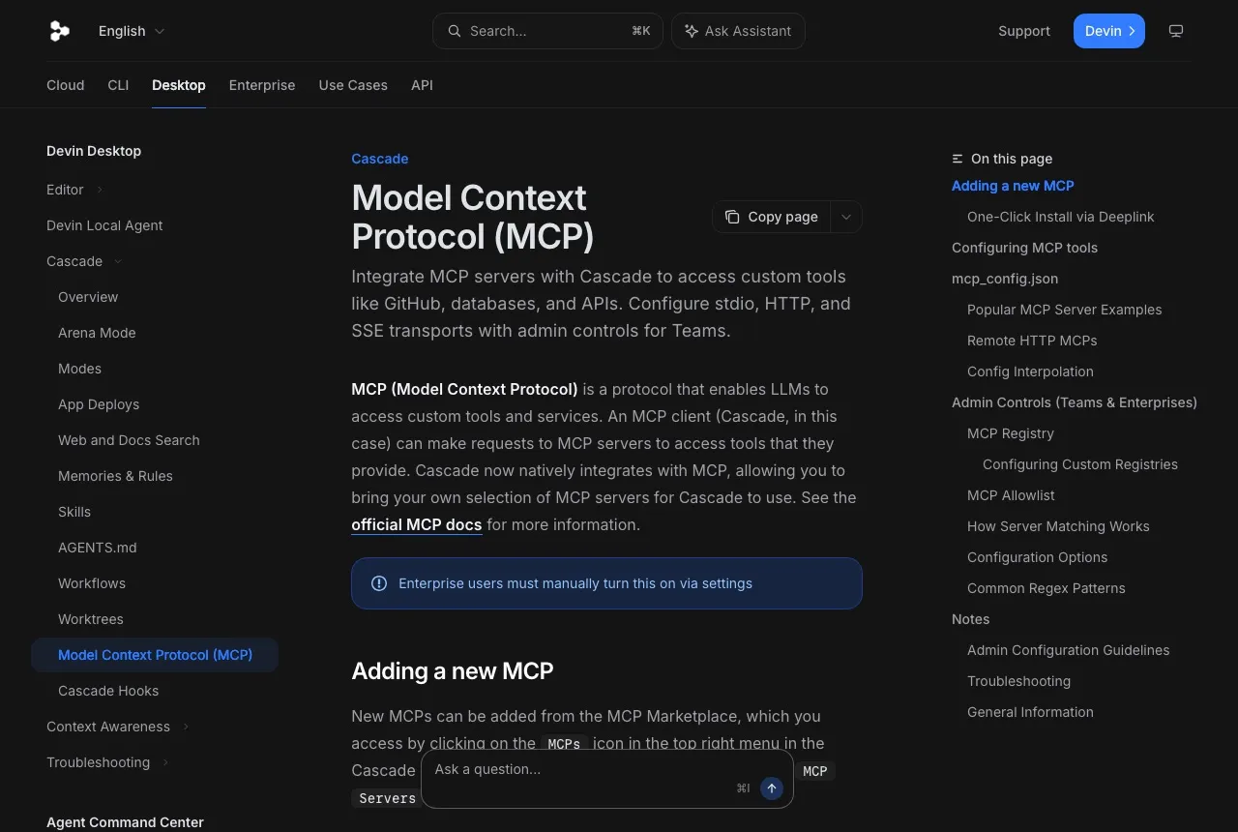Screen dimensions: 1238x832
Task: Click the info icon in Enterprise notice
Action: [379, 583]
